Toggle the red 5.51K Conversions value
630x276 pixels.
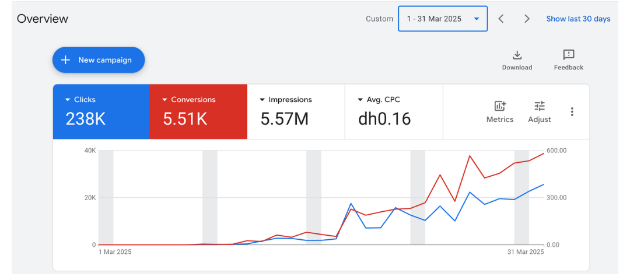pyautogui.click(x=185, y=119)
